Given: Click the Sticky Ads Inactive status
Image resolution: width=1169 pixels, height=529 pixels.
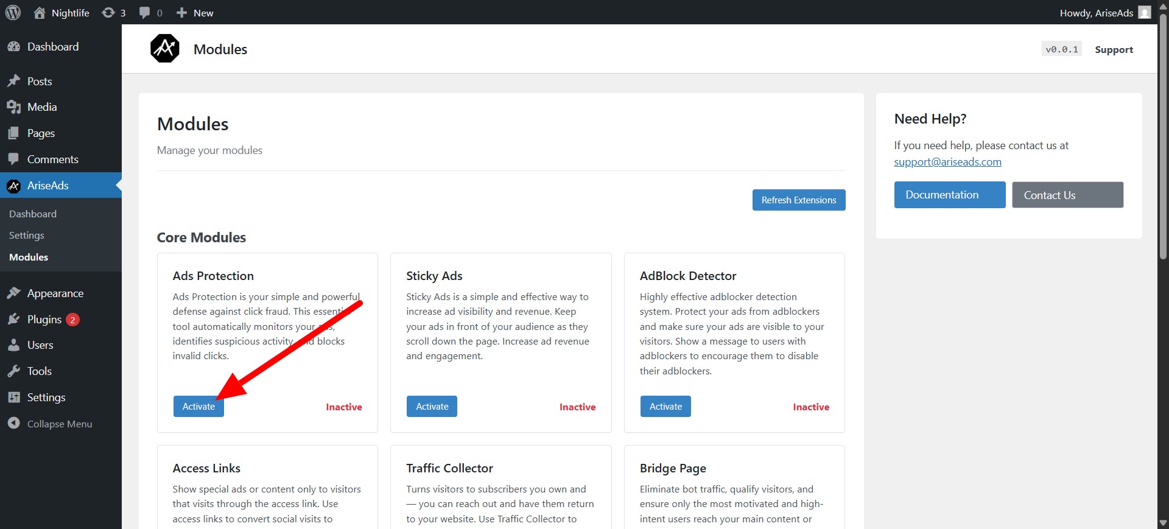Looking at the screenshot, I should 578,407.
